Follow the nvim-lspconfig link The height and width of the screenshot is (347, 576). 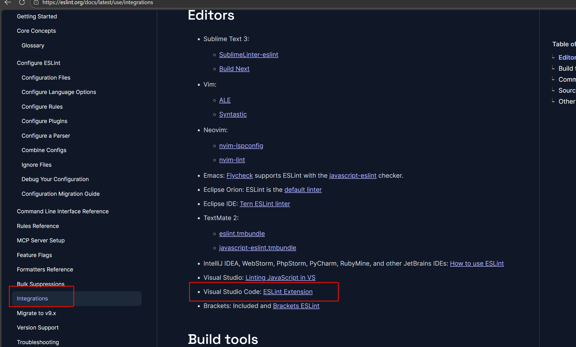pos(241,145)
